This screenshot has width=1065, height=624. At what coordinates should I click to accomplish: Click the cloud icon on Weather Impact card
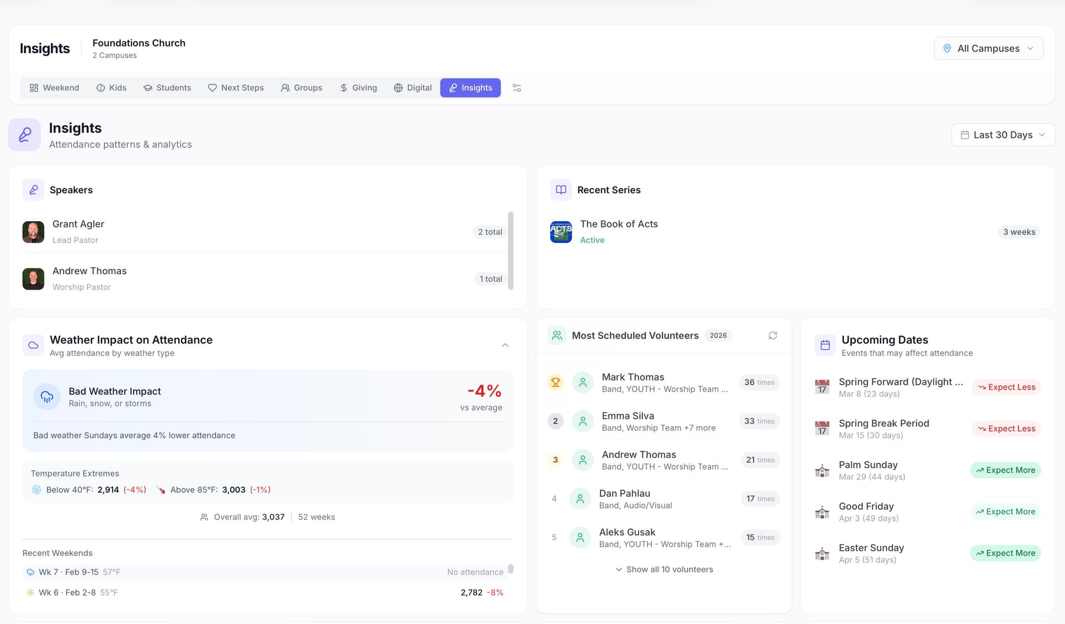(x=33, y=345)
